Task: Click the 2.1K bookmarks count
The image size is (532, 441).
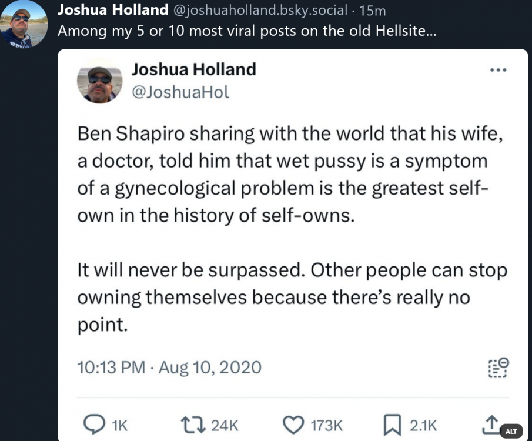Action: (423, 426)
